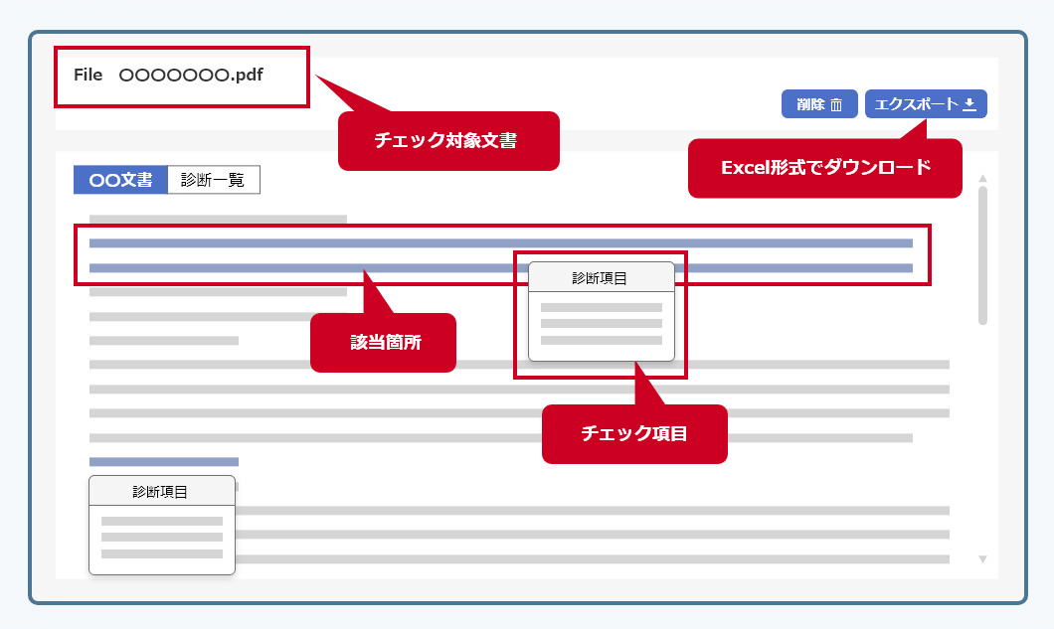Viewport: 1054px width, 629px height.
Task: Click the 該当箇所 callout label
Action: tap(383, 341)
